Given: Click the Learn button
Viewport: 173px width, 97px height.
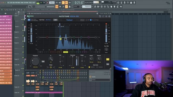Looking at the screenshot, I should click(55, 20).
